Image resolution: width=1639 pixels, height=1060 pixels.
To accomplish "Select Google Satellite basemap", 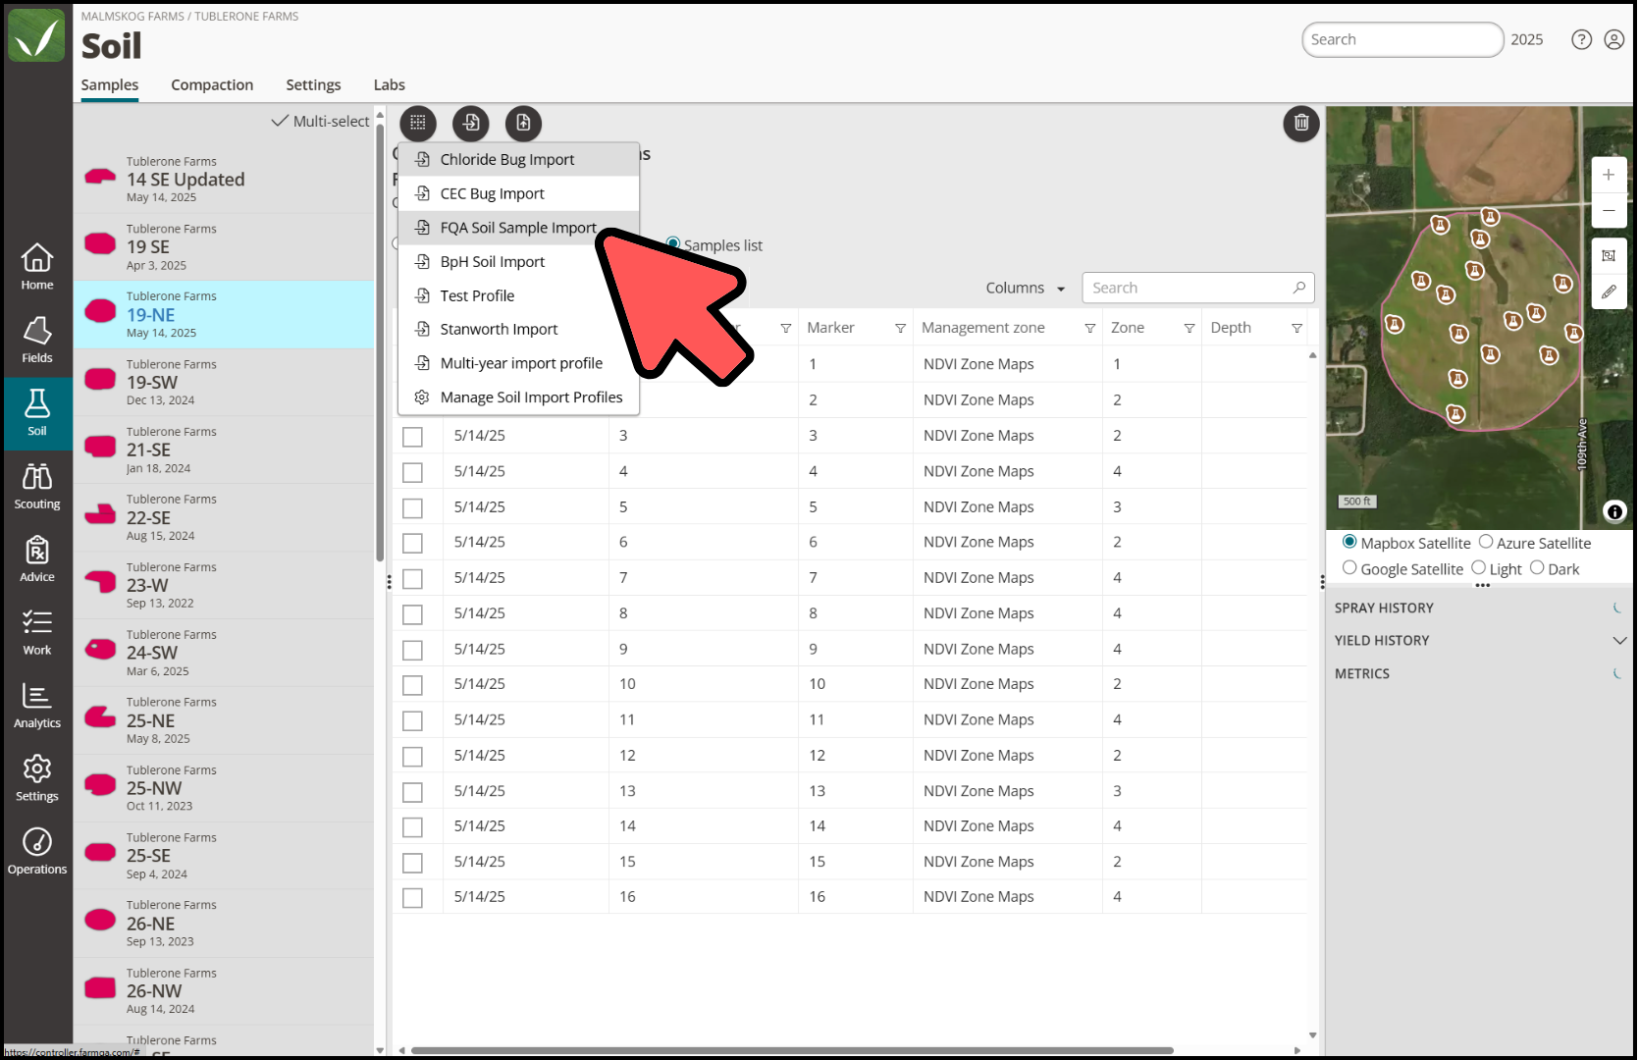I will pyautogui.click(x=1349, y=567).
